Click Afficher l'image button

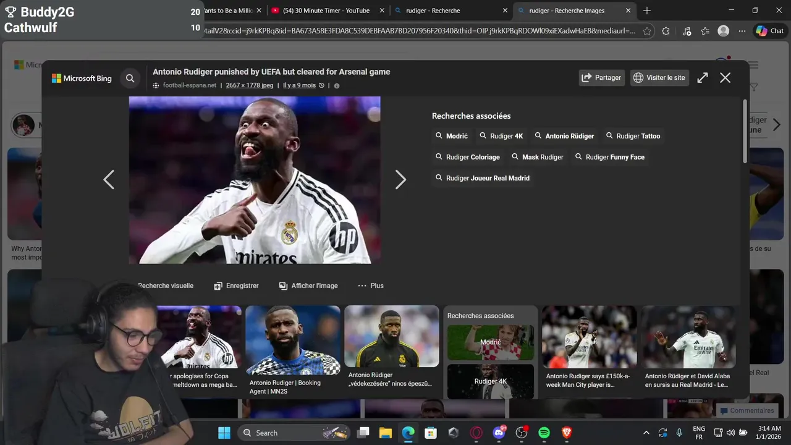pos(308,286)
